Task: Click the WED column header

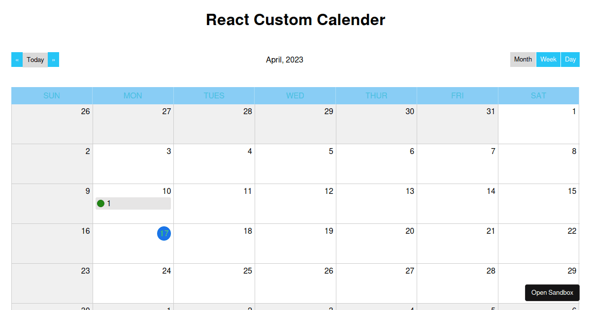Action: click(x=295, y=95)
